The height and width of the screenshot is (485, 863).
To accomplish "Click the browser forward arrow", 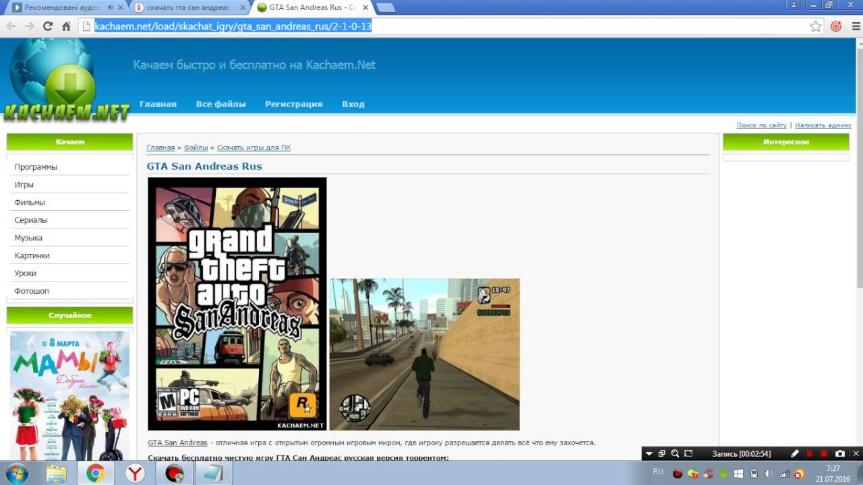I will click(x=29, y=26).
